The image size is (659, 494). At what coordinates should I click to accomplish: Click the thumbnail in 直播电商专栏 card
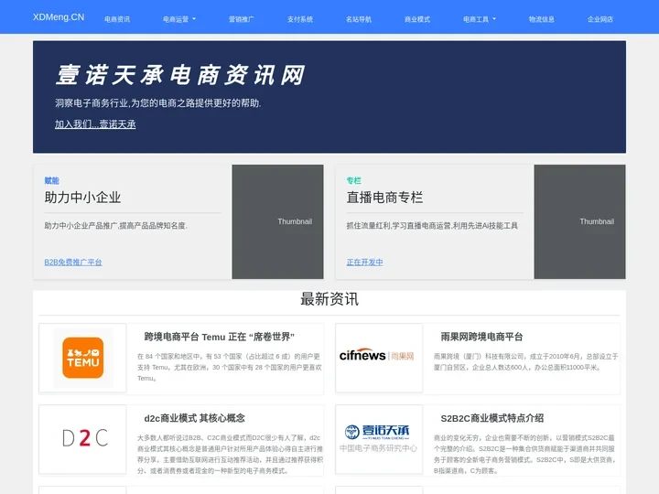point(579,221)
